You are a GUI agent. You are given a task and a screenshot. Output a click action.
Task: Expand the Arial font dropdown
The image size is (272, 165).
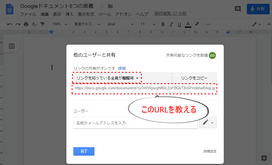120,24
